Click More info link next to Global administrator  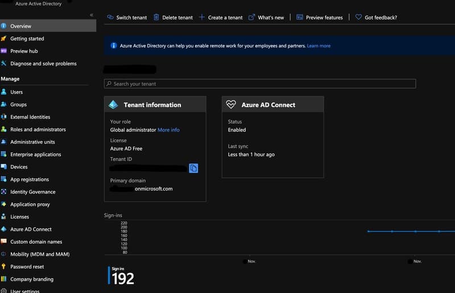(x=168, y=130)
